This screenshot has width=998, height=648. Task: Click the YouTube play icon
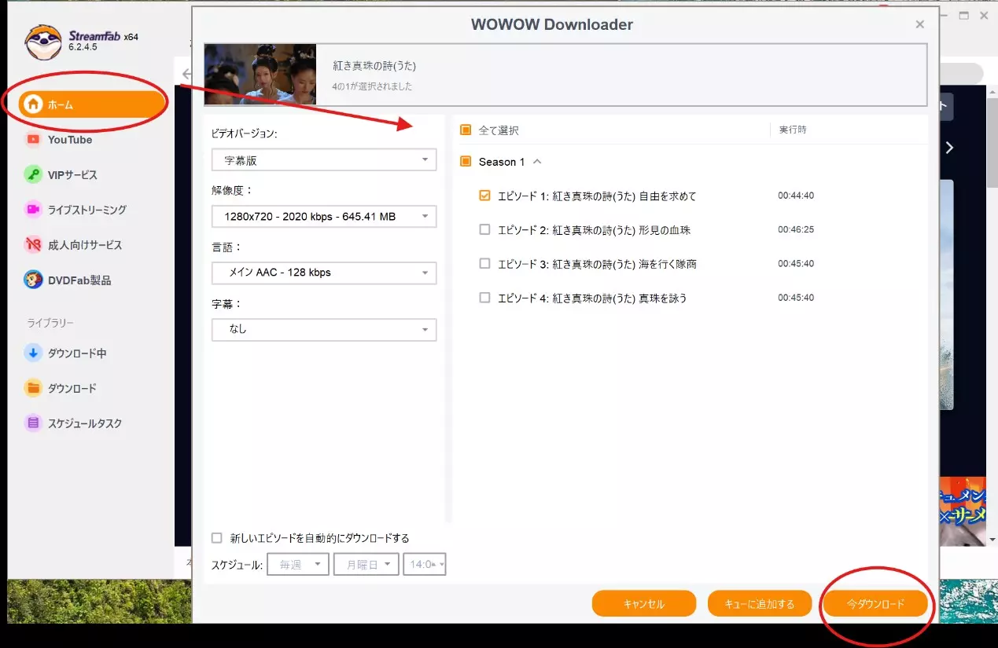coord(33,140)
